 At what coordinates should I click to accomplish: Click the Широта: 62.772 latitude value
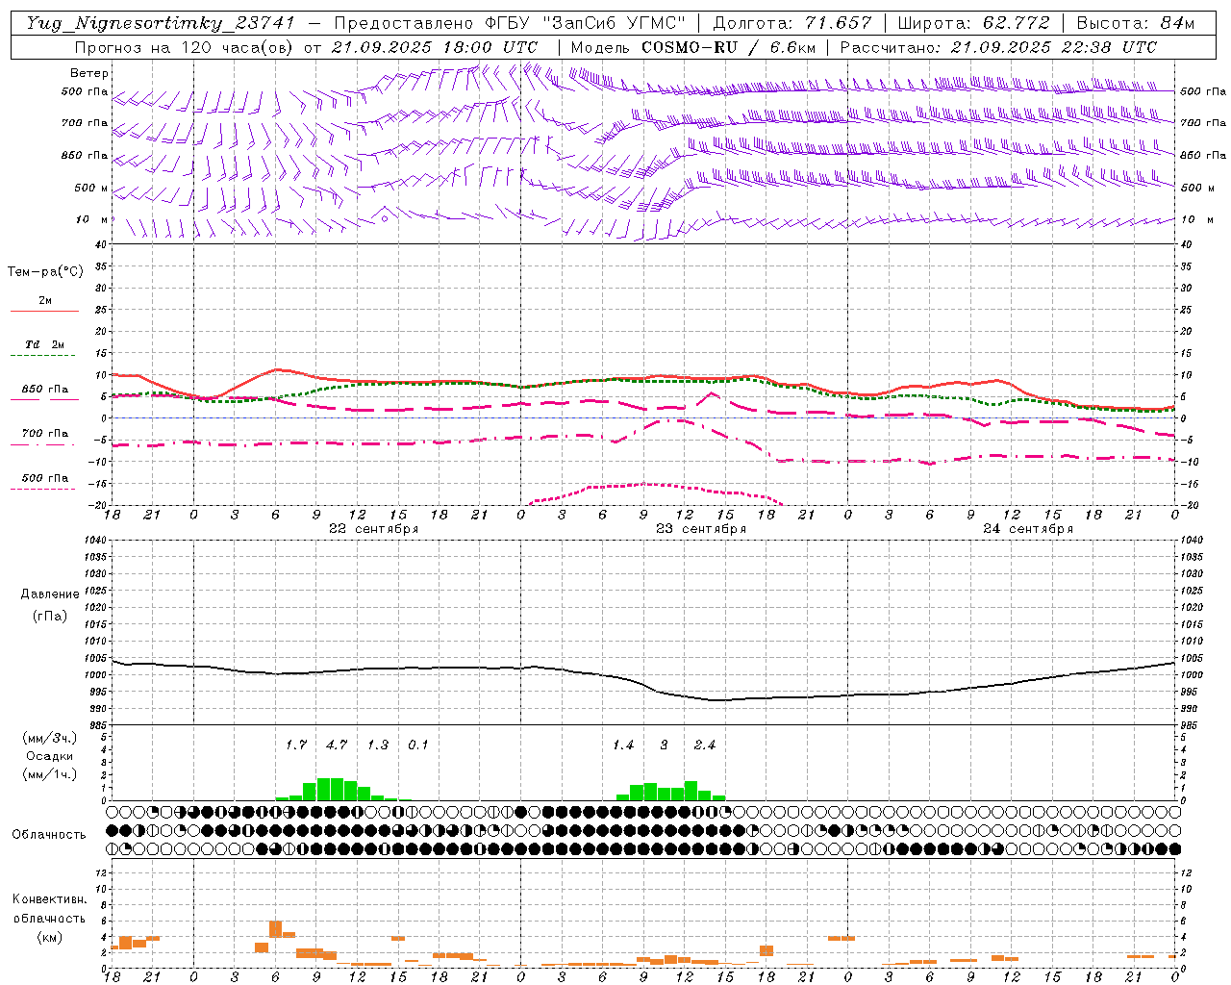tap(973, 23)
